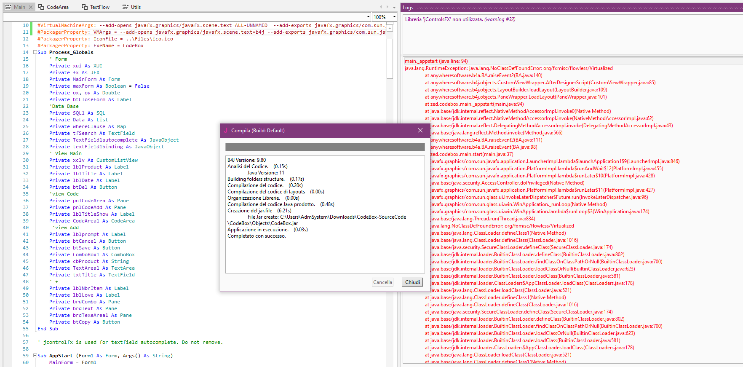Screen dimensions: 743x367
Task: Click the End Sub line 55
Action: click(x=48, y=329)
